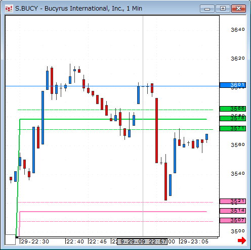Viewport: 251px width, 250px height.
Task: Click the 22:40 time axis label
Action: point(75,241)
